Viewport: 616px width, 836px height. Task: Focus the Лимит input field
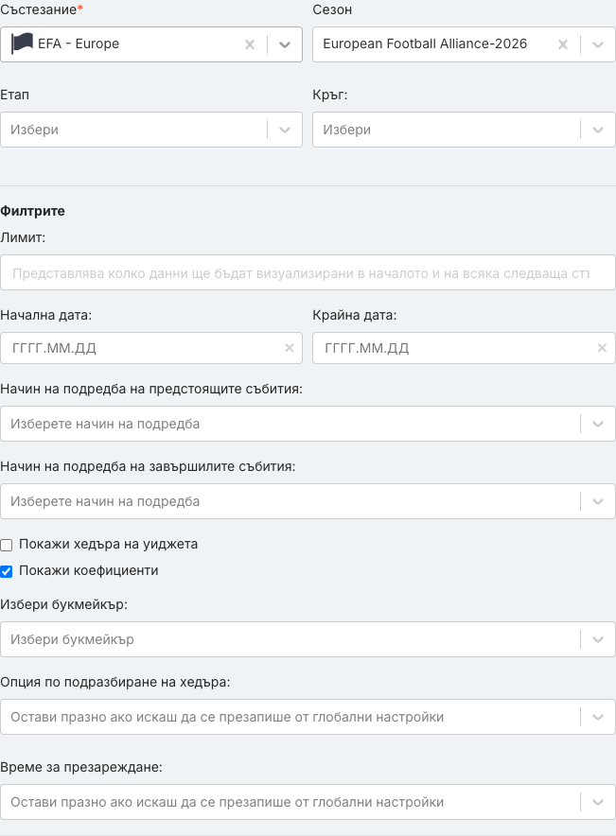click(308, 272)
